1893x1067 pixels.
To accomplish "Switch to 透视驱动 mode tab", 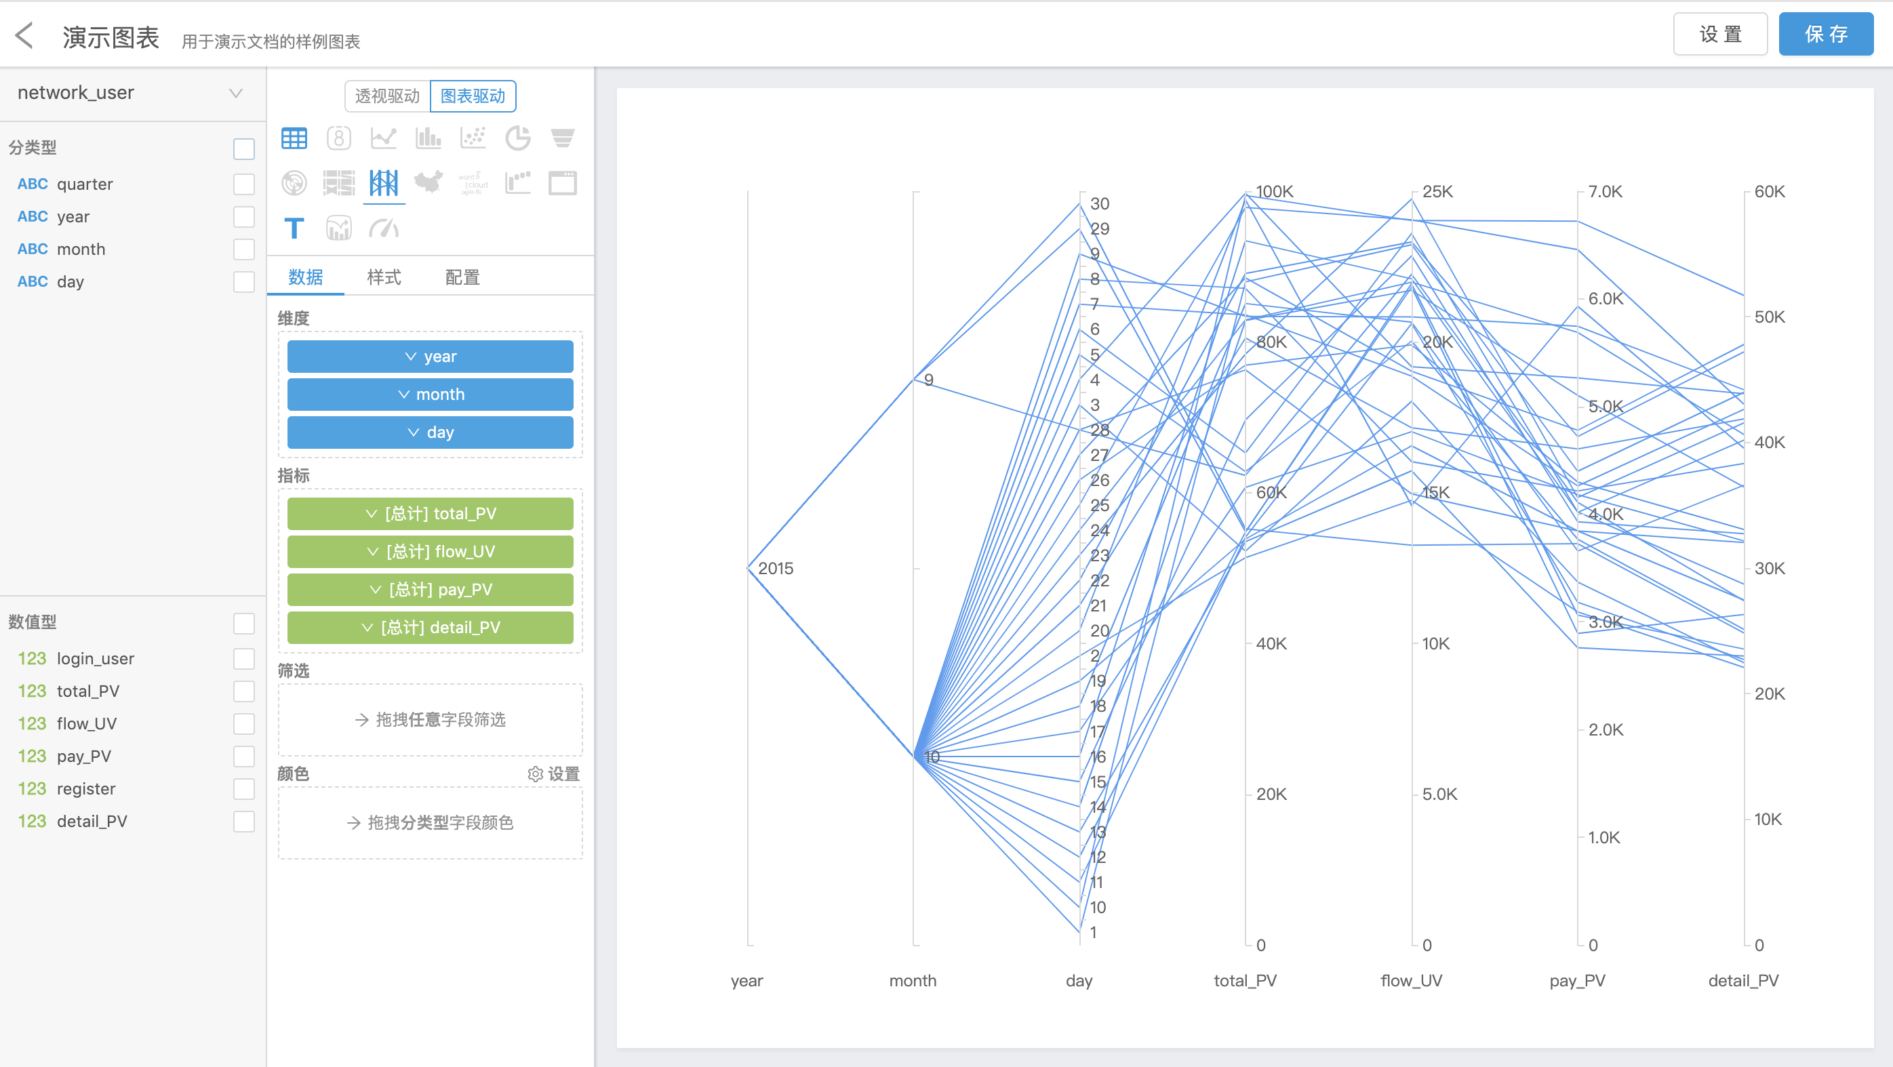I will (x=387, y=96).
